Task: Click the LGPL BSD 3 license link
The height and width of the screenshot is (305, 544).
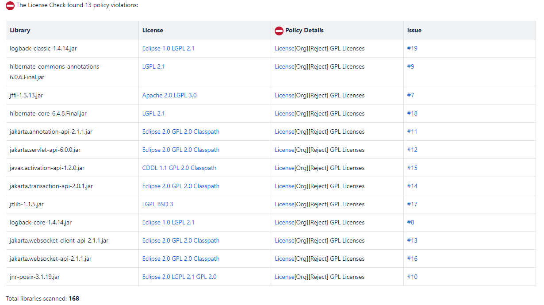Action: [x=157, y=204]
